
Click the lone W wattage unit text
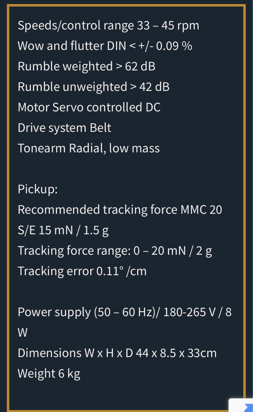pos(22,333)
